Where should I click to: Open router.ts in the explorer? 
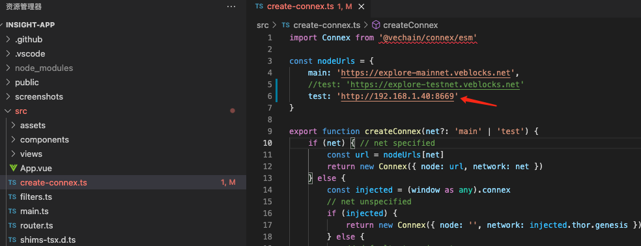[x=36, y=226]
